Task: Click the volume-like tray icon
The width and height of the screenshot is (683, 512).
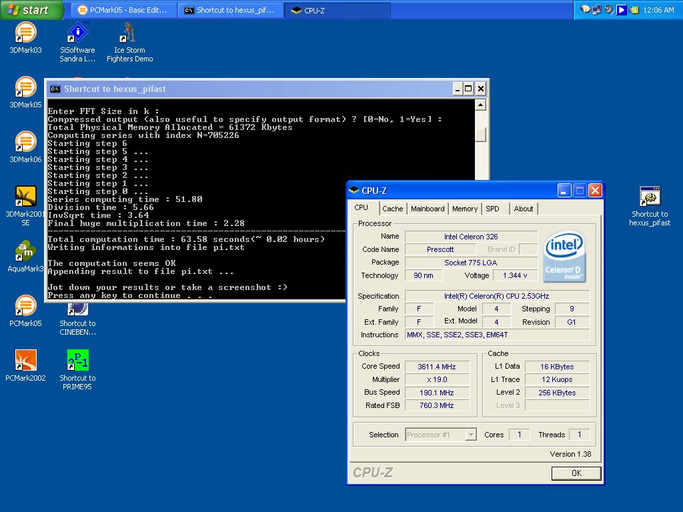Action: pyautogui.click(x=609, y=9)
